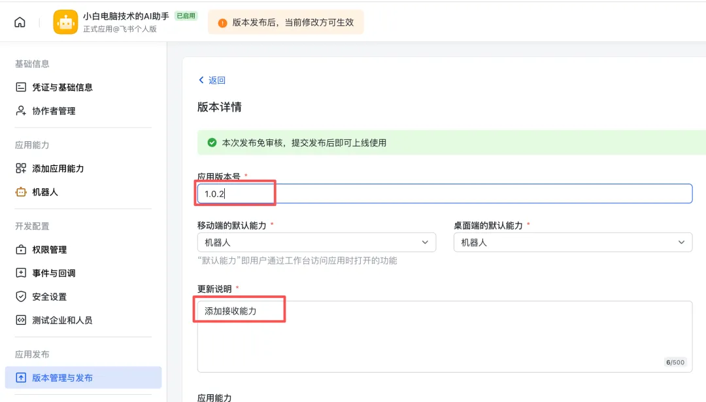Click the security settings shield icon
706x402 pixels.
pyautogui.click(x=21, y=297)
